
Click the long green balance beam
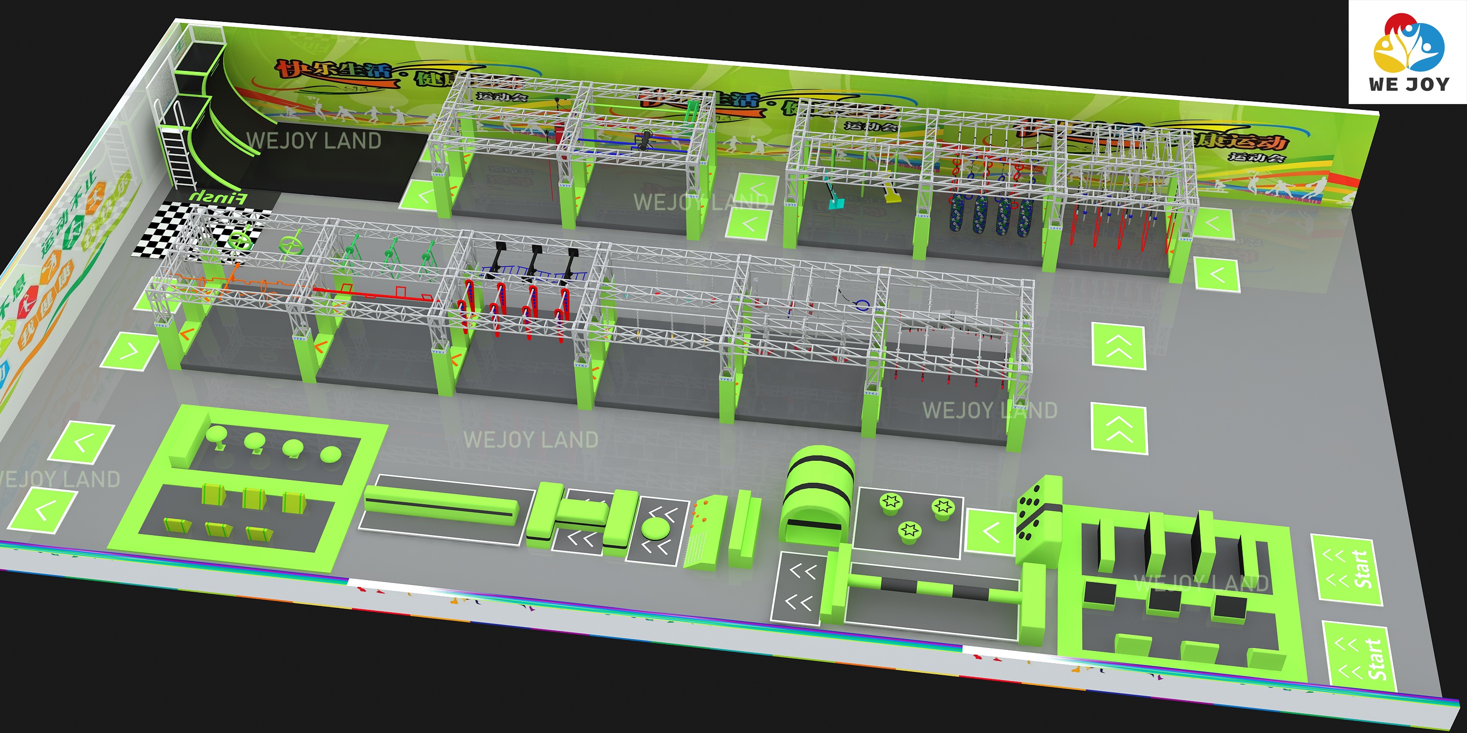(442, 506)
